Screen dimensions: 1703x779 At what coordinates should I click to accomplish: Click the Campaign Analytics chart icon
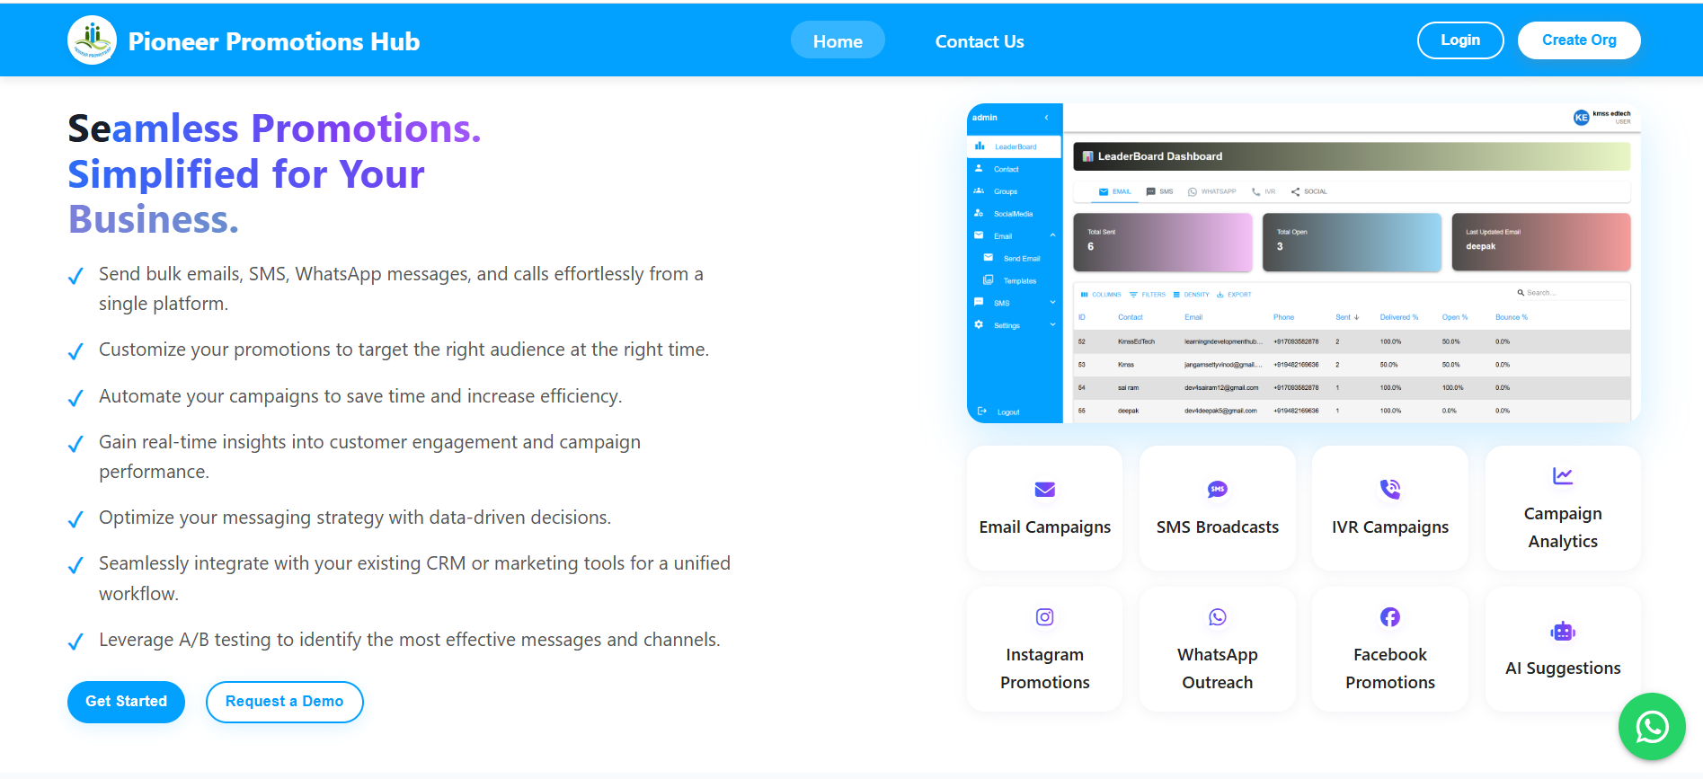(x=1562, y=476)
